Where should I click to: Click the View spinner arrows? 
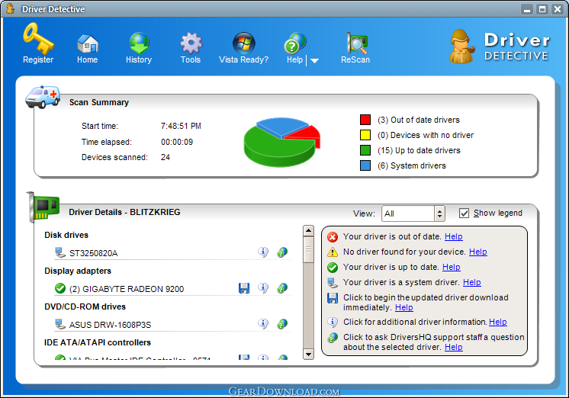tap(439, 213)
